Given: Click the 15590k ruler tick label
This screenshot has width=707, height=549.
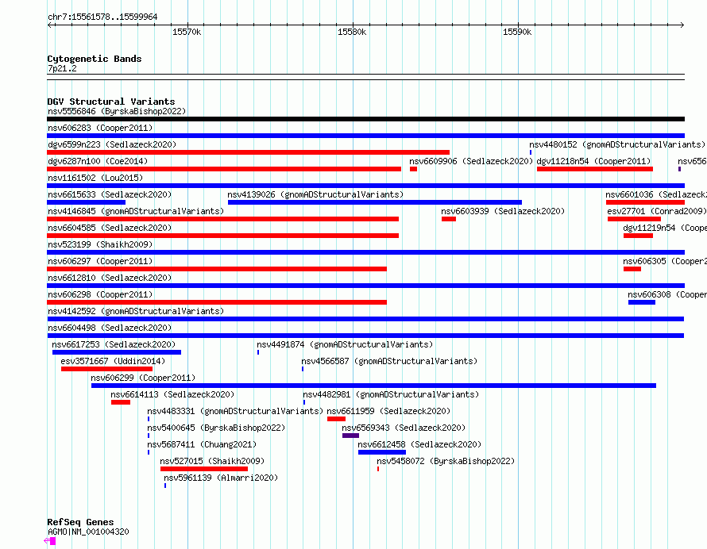Looking at the screenshot, I should (517, 32).
